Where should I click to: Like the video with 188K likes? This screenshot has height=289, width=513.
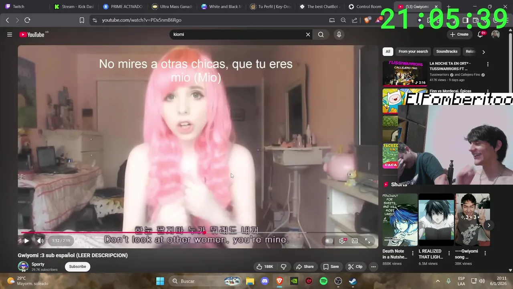(x=264, y=267)
